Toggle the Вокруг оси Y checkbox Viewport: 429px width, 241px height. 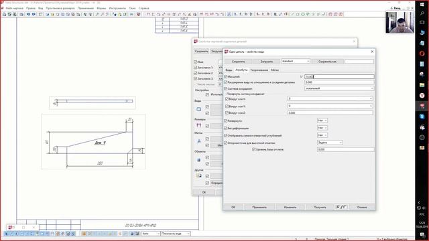[227, 106]
